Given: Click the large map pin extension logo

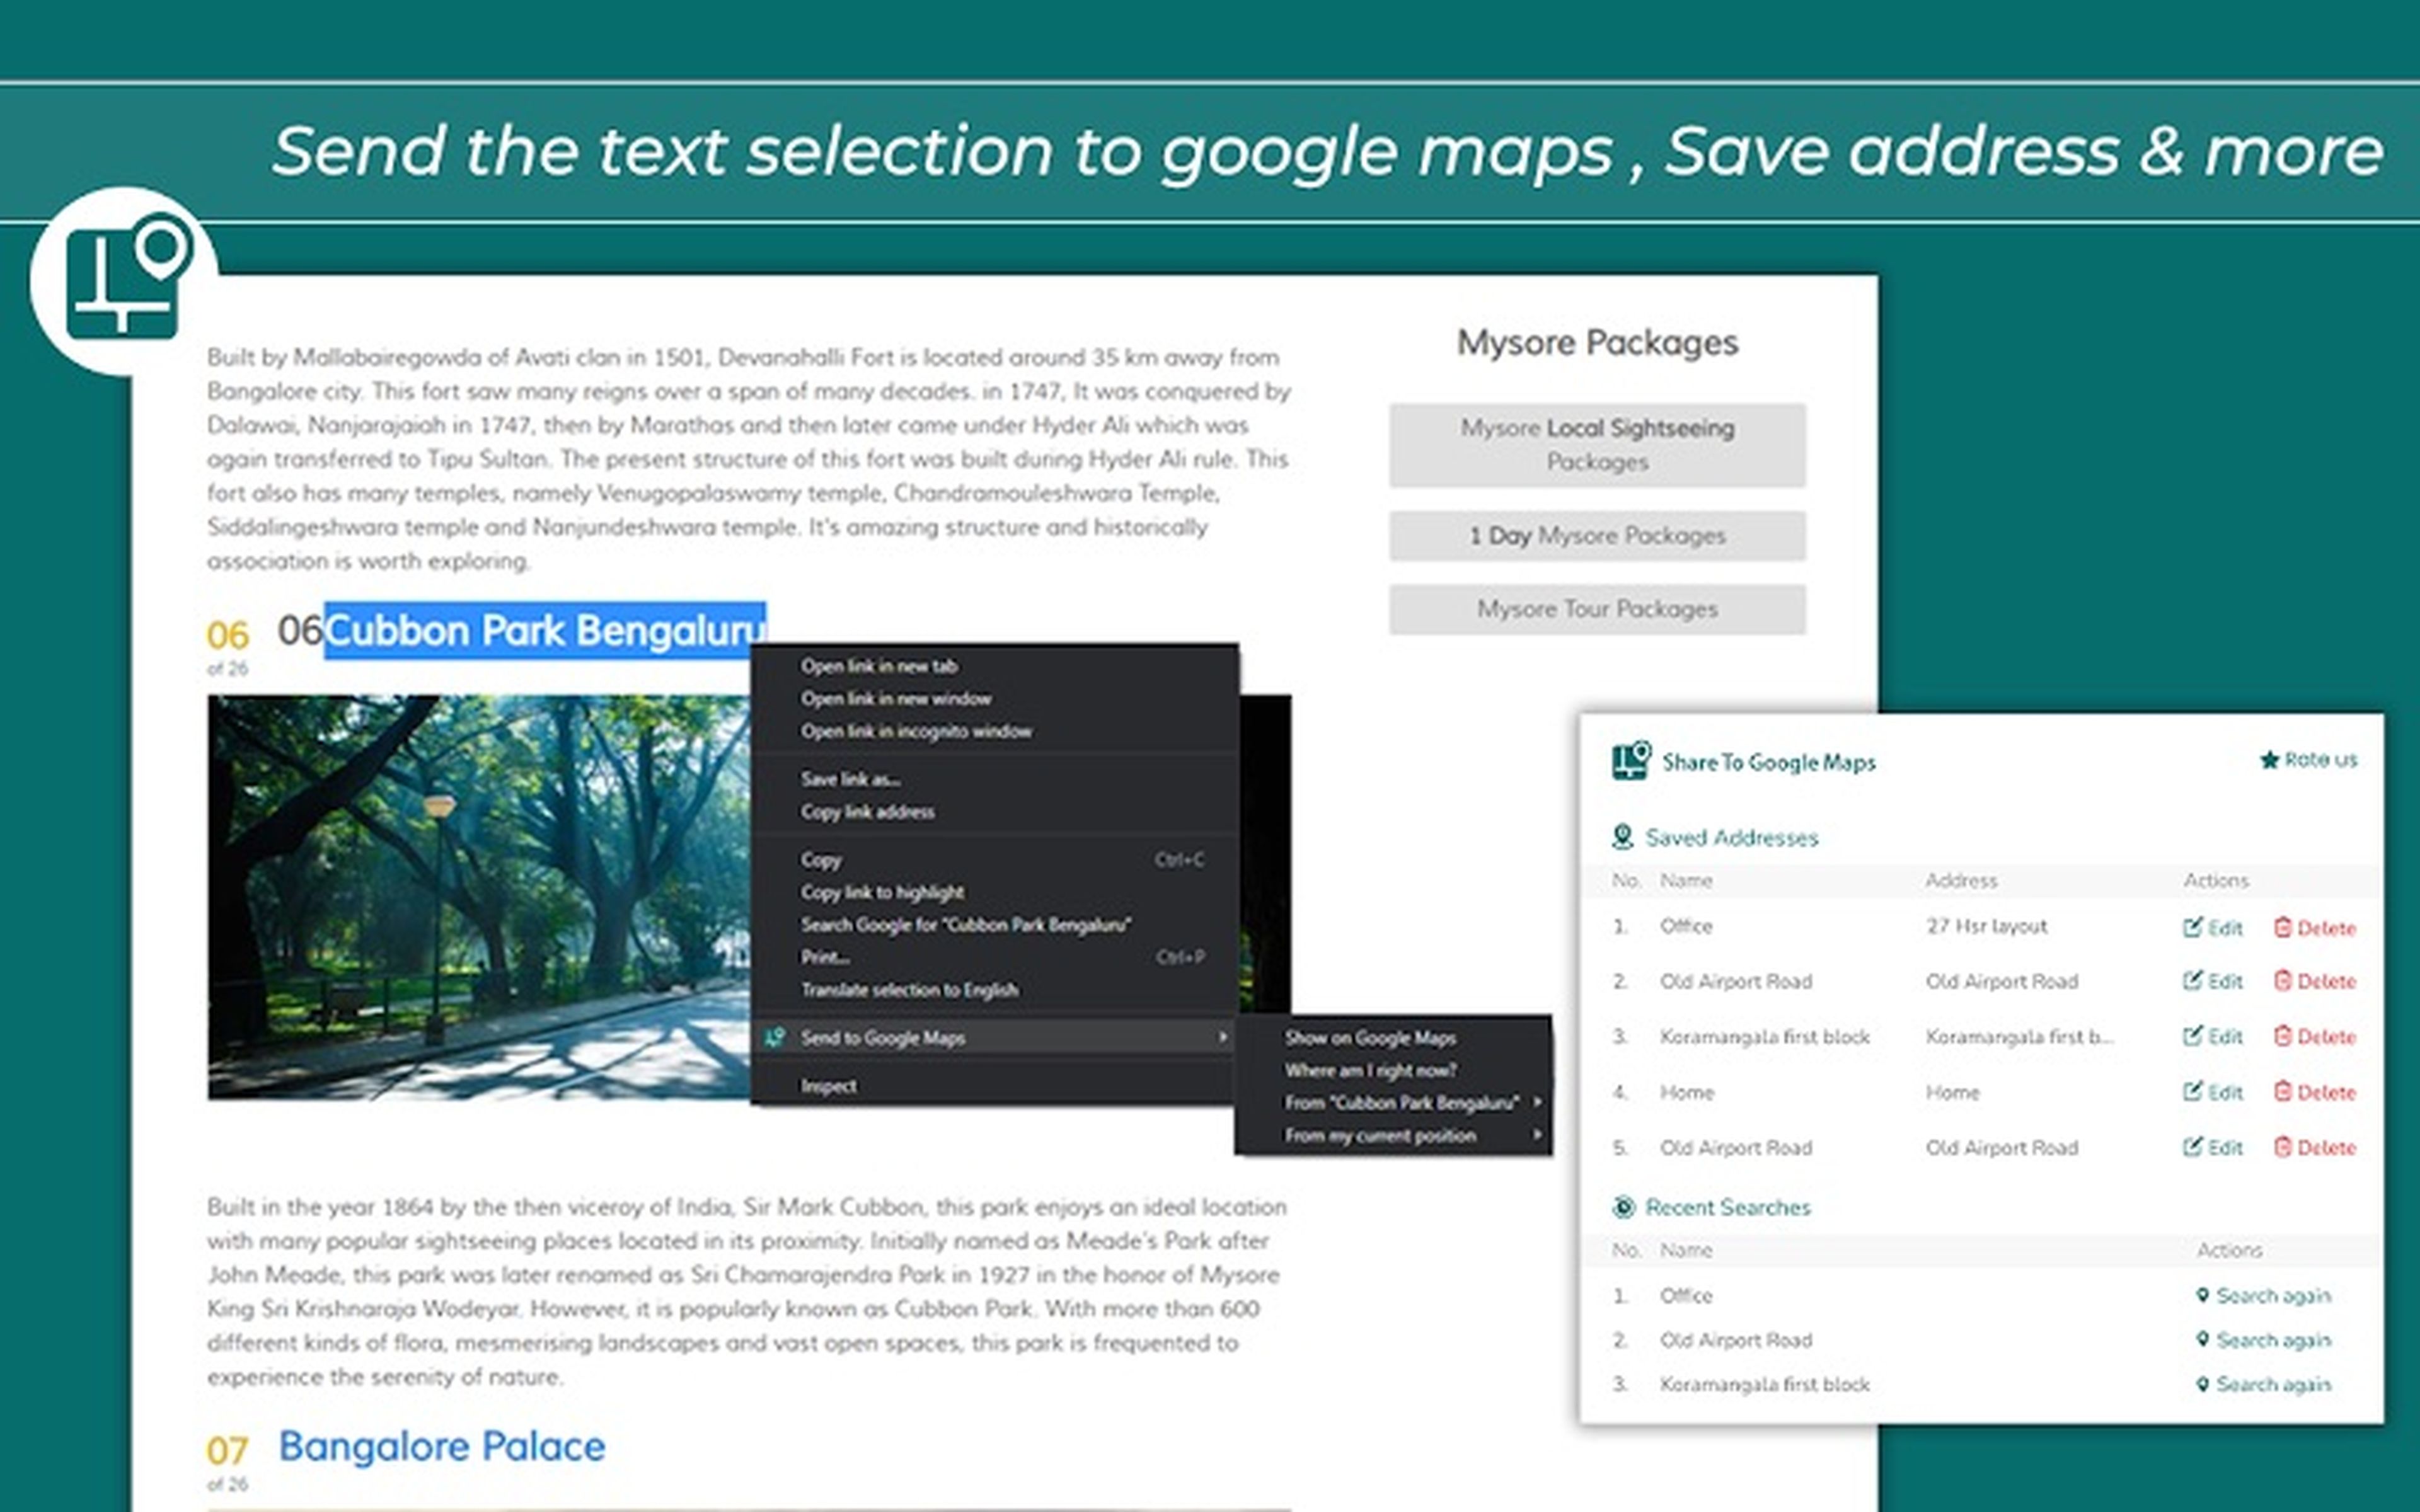Looking at the screenshot, I should pos(124,280).
